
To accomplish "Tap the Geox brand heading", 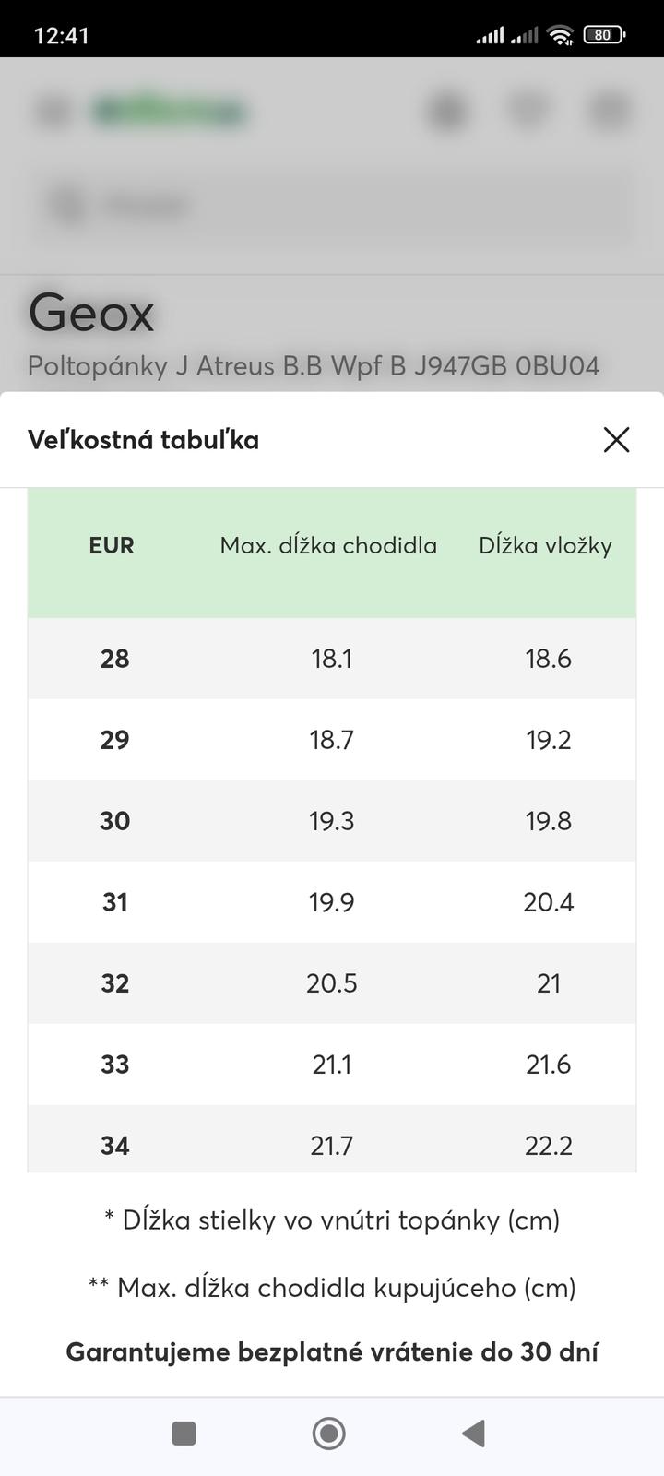I will pos(91,313).
